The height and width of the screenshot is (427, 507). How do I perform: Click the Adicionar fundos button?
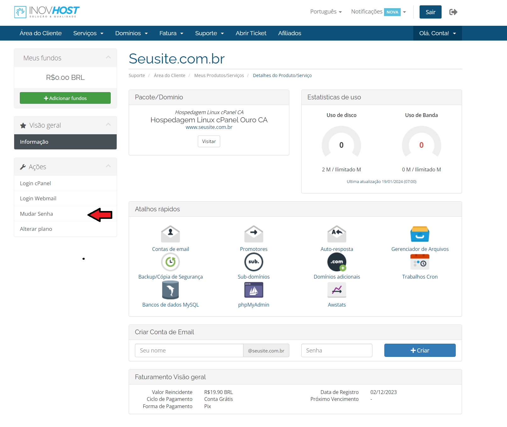pyautogui.click(x=65, y=98)
